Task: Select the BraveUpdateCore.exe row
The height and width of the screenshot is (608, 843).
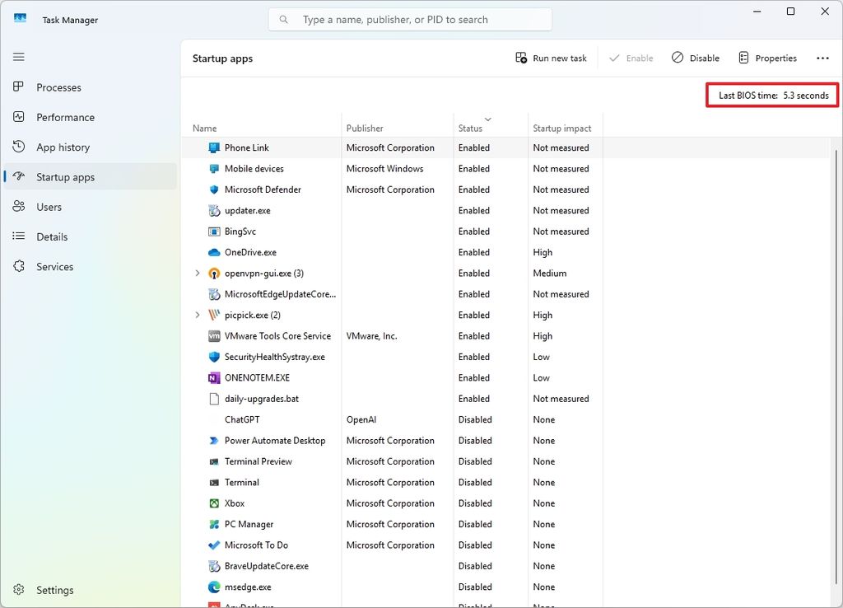Action: (392, 566)
